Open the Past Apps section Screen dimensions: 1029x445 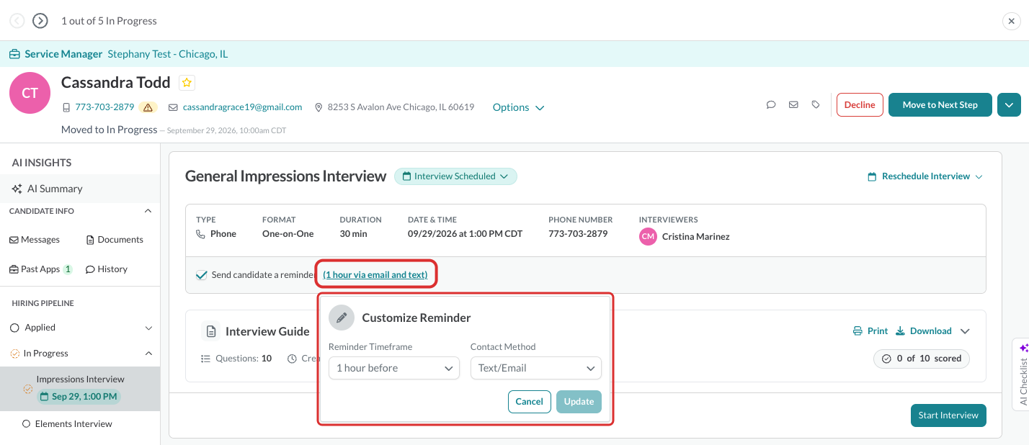41,269
